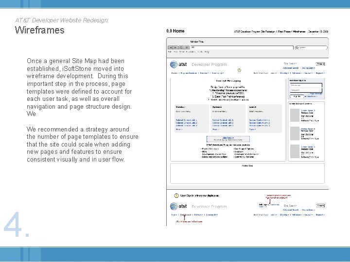The height and width of the screenshot is (262, 350).
Task: Open the Help menu in wireframe browser
Action: [x=207, y=52]
